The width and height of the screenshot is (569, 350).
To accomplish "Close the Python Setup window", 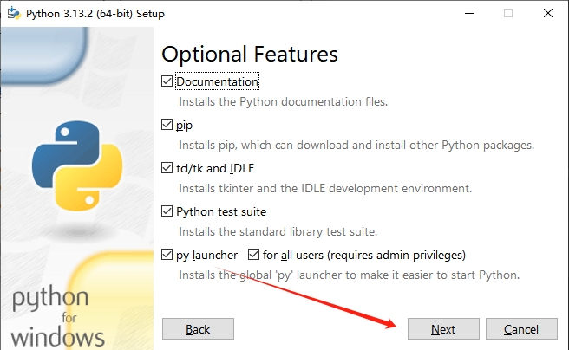I will [548, 13].
